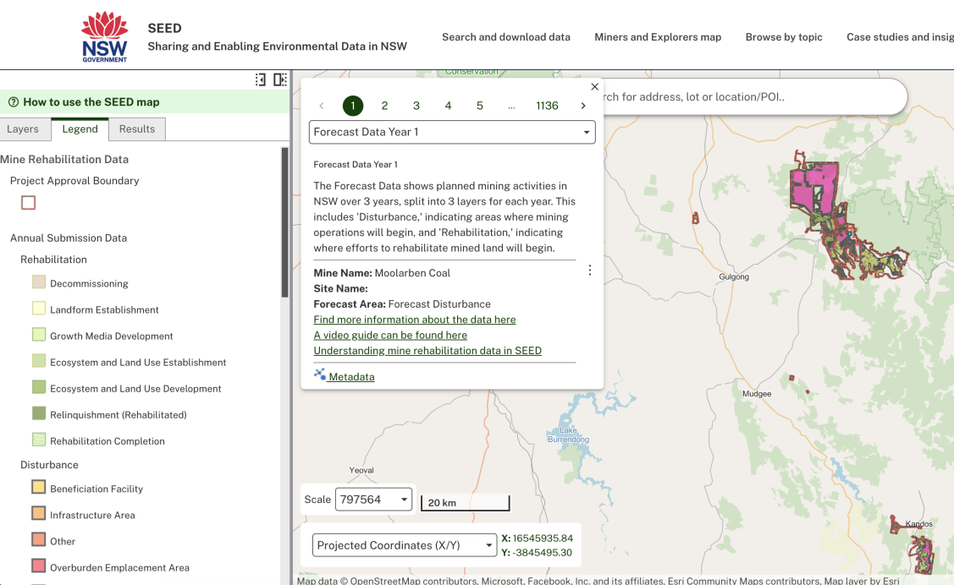This screenshot has width=954, height=585.
Task: Open the Projected Coordinates (X/Y) dropdown
Action: [x=404, y=545]
